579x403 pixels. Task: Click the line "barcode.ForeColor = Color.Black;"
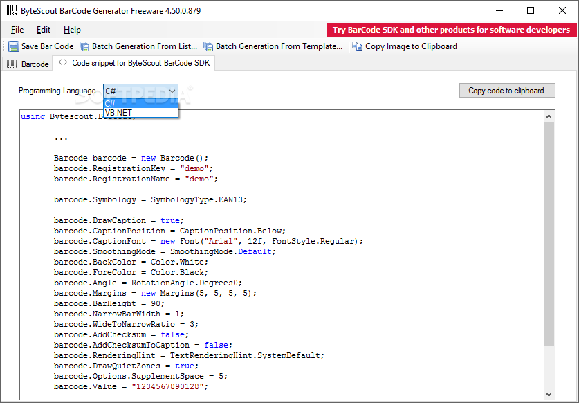pyautogui.click(x=131, y=272)
